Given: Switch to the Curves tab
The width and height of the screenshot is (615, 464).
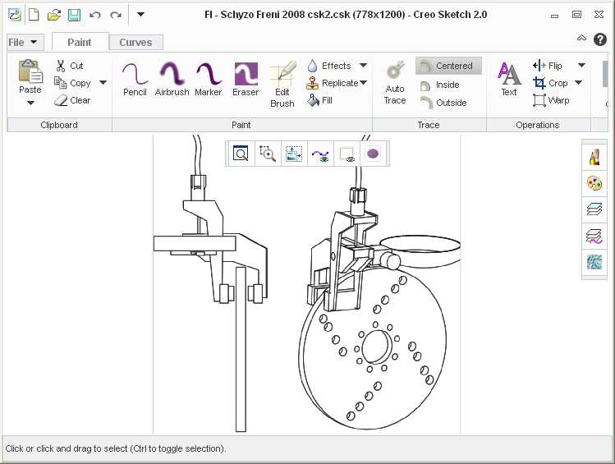Looking at the screenshot, I should 135,43.
